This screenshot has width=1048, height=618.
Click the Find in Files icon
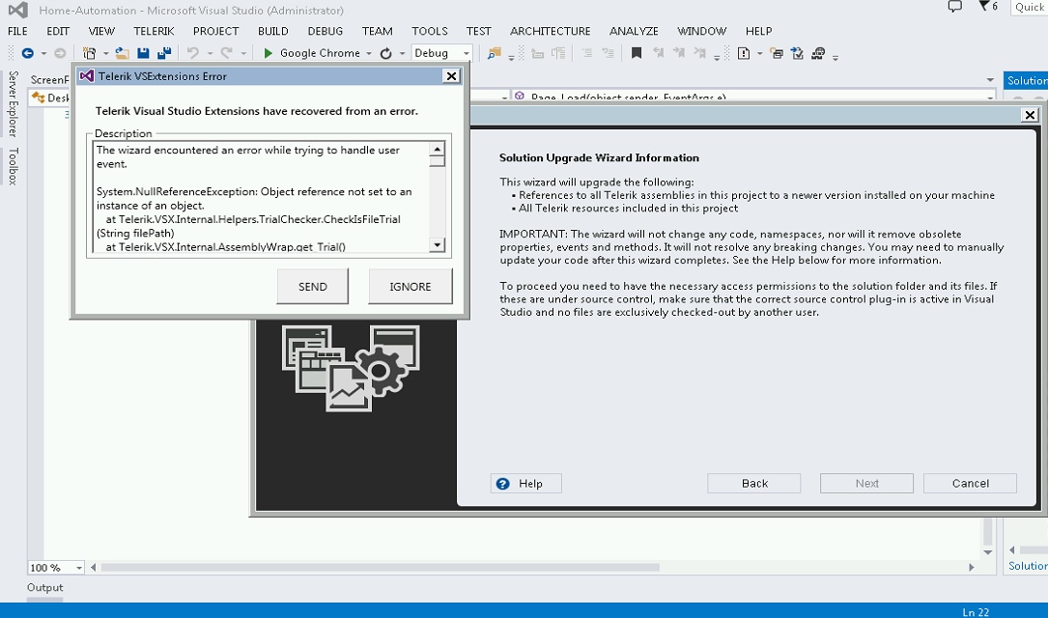(x=494, y=53)
